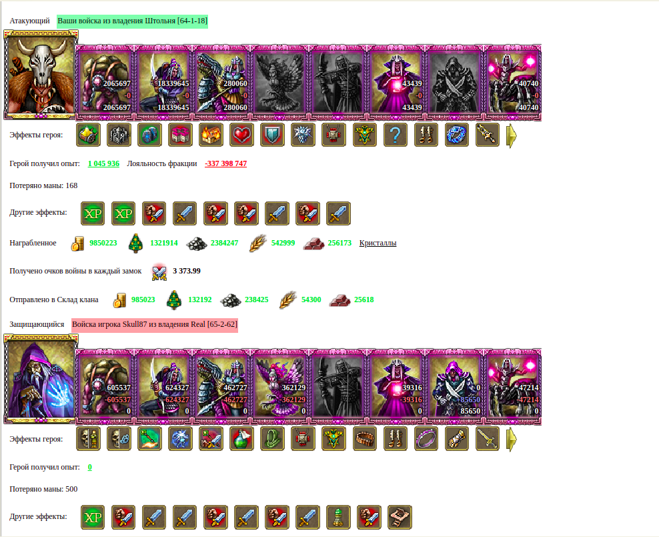
Task: Click the attacker's burning treasure chest effect icon
Action: pos(211,135)
